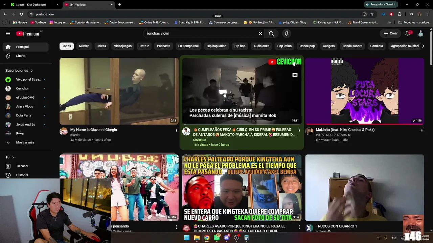Open the Song Key & BPM bookmark
This screenshot has width=433, height=243.
pos(189,23)
